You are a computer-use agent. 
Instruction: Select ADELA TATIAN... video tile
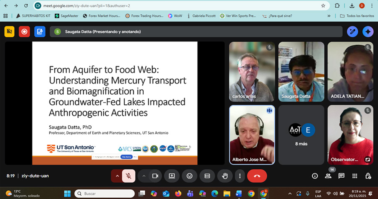pyautogui.click(x=350, y=72)
